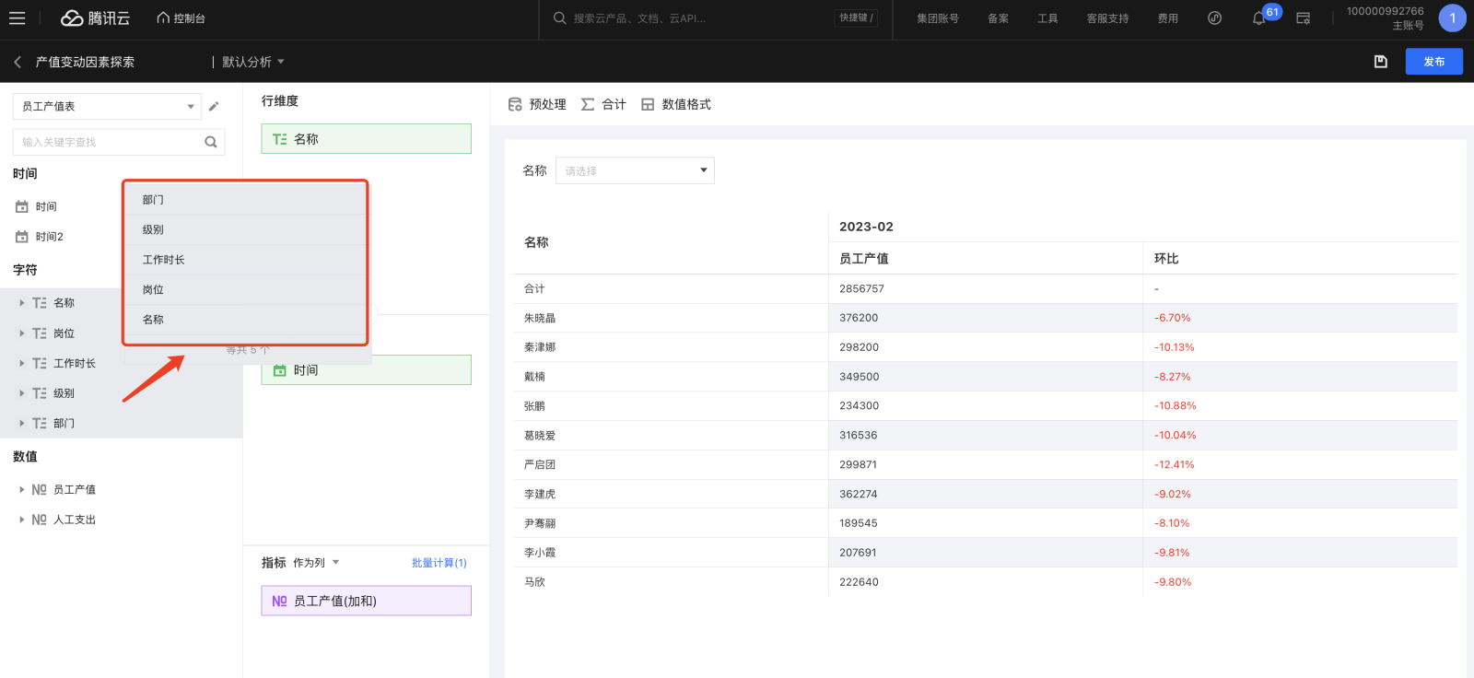Image resolution: width=1474 pixels, height=678 pixels.
Task: Click the 316536 value cell
Action: (x=858, y=435)
